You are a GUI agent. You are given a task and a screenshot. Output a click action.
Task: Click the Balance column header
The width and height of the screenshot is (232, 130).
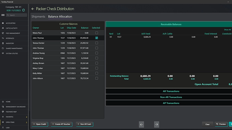pos(85,28)
